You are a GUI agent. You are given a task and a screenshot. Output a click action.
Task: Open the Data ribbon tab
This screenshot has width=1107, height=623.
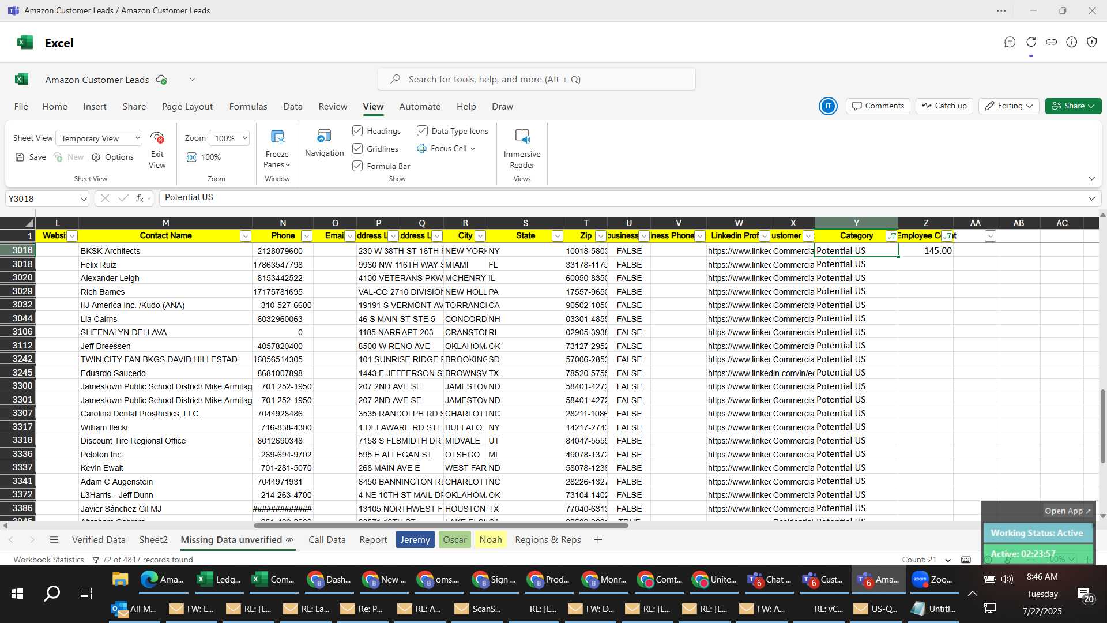click(293, 107)
